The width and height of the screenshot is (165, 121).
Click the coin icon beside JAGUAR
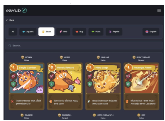click(x=98, y=57)
